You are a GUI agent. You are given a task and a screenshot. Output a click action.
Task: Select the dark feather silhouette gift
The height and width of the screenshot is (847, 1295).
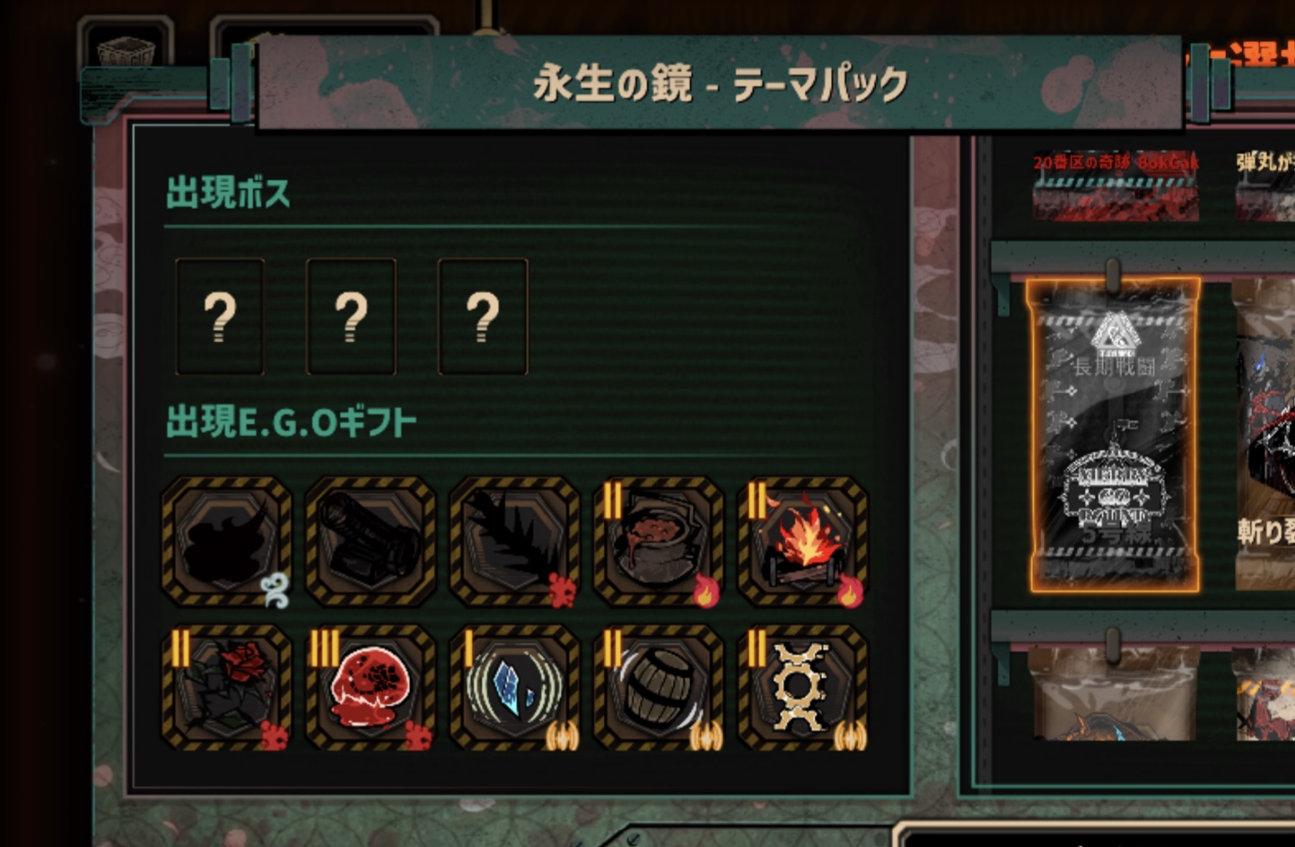(x=515, y=541)
